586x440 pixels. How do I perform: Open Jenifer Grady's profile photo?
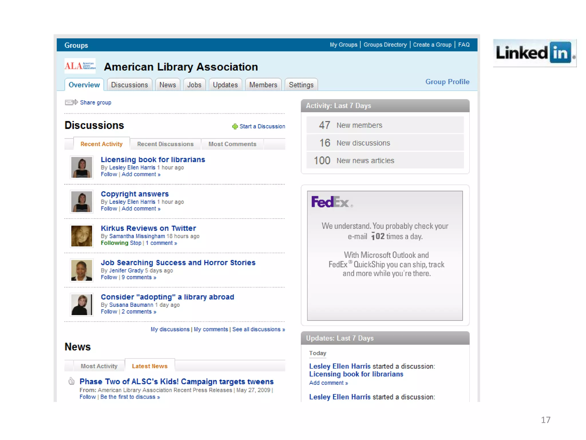(x=82, y=270)
